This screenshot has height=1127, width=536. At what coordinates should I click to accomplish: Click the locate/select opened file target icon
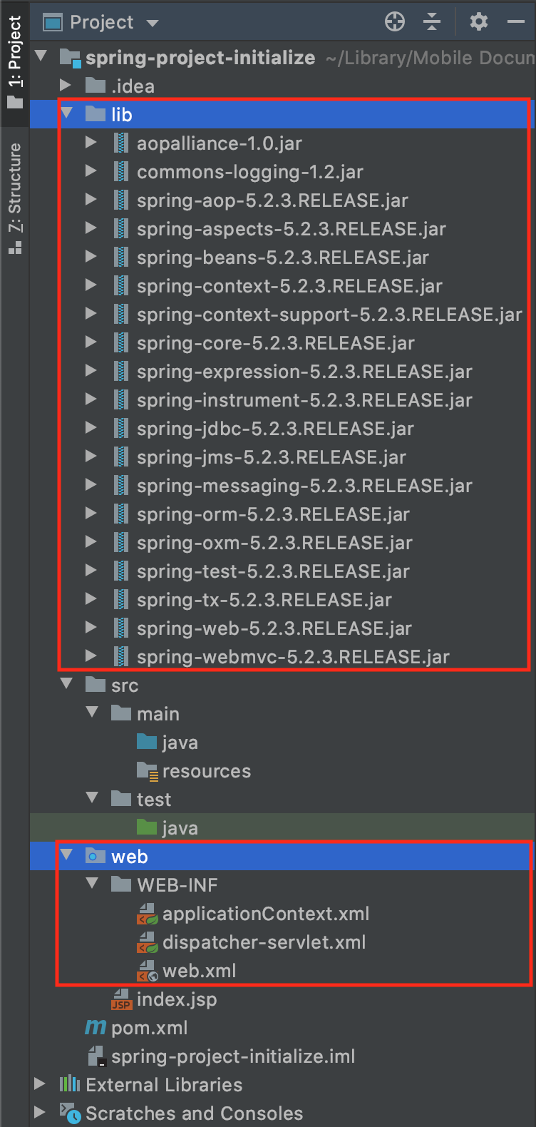[395, 22]
